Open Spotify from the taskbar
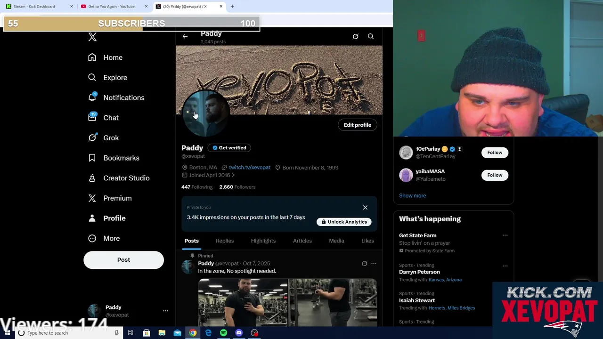603x339 pixels. [223, 333]
